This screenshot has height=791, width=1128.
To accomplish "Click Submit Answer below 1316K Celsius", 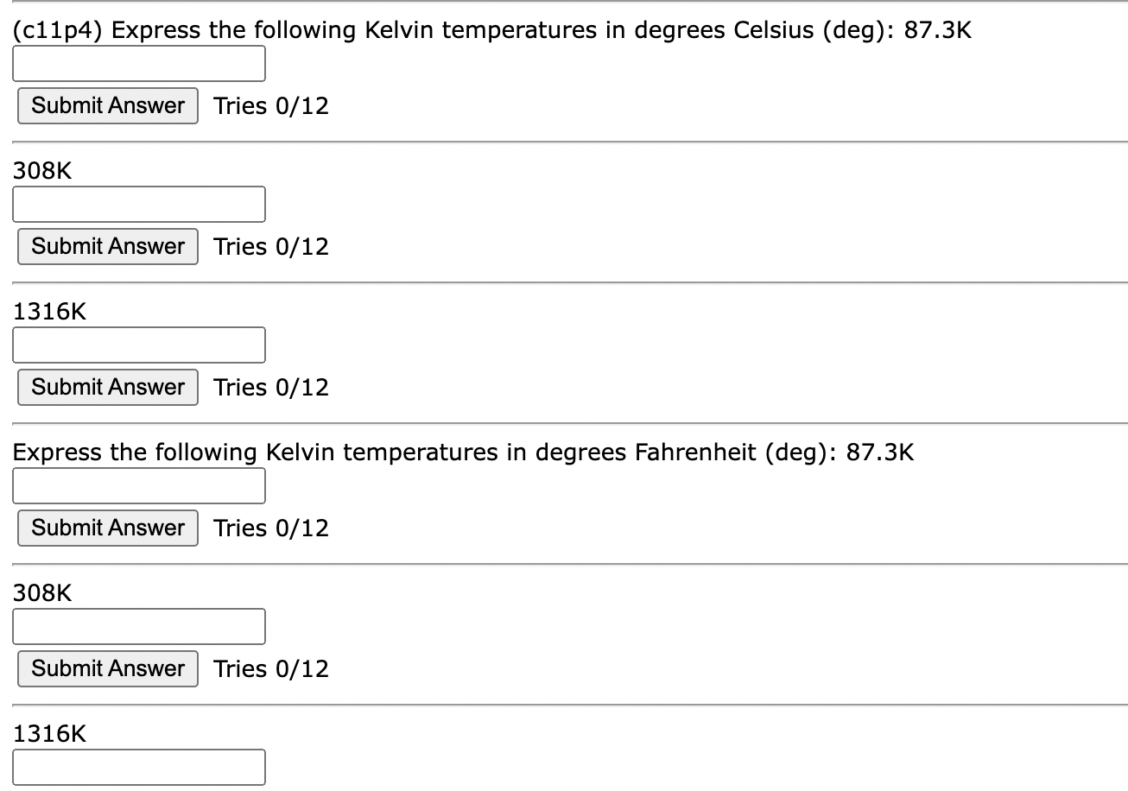I will pos(107,387).
